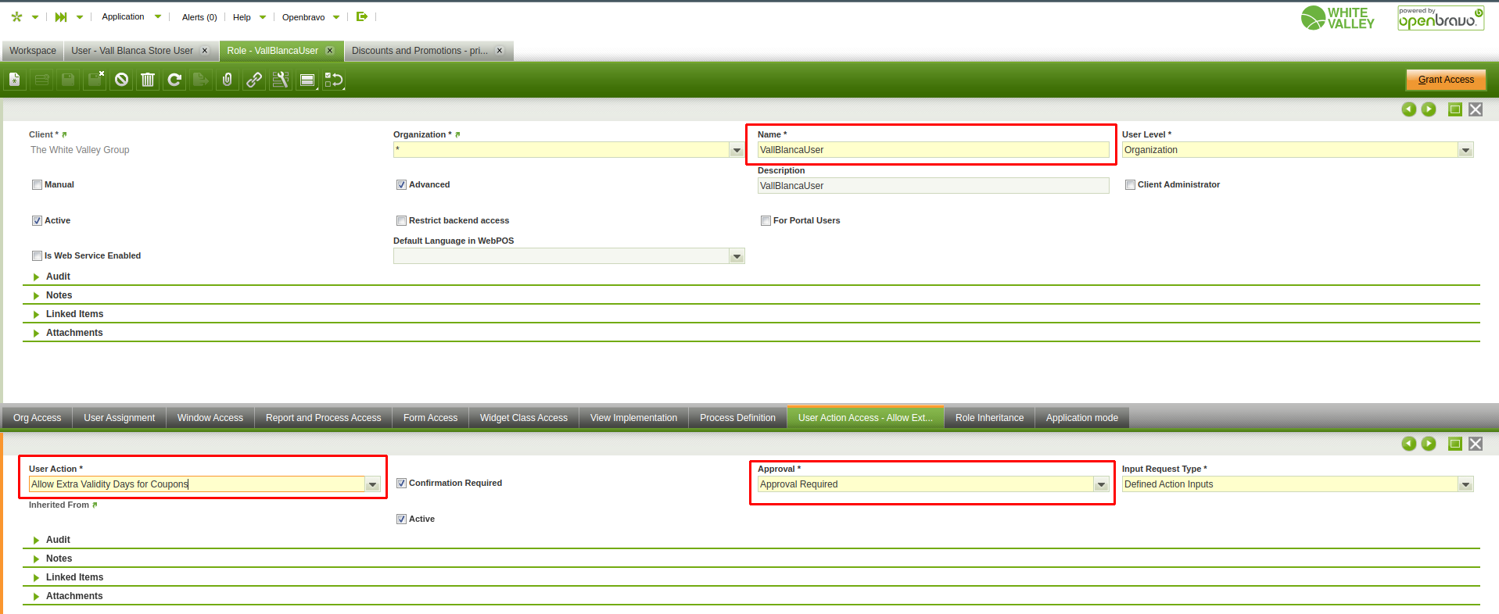The width and height of the screenshot is (1499, 614).
Task: Toggle Active checkbox below Confirmation Required
Action: (401, 519)
